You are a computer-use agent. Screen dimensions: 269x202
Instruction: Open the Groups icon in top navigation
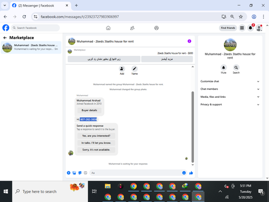157,28
